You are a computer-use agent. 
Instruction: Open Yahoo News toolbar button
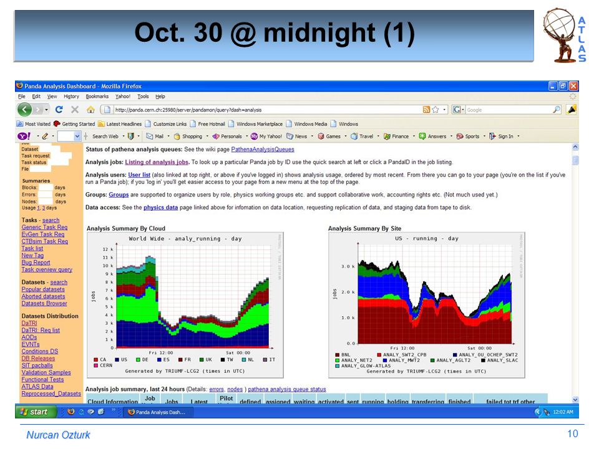coord(297,137)
